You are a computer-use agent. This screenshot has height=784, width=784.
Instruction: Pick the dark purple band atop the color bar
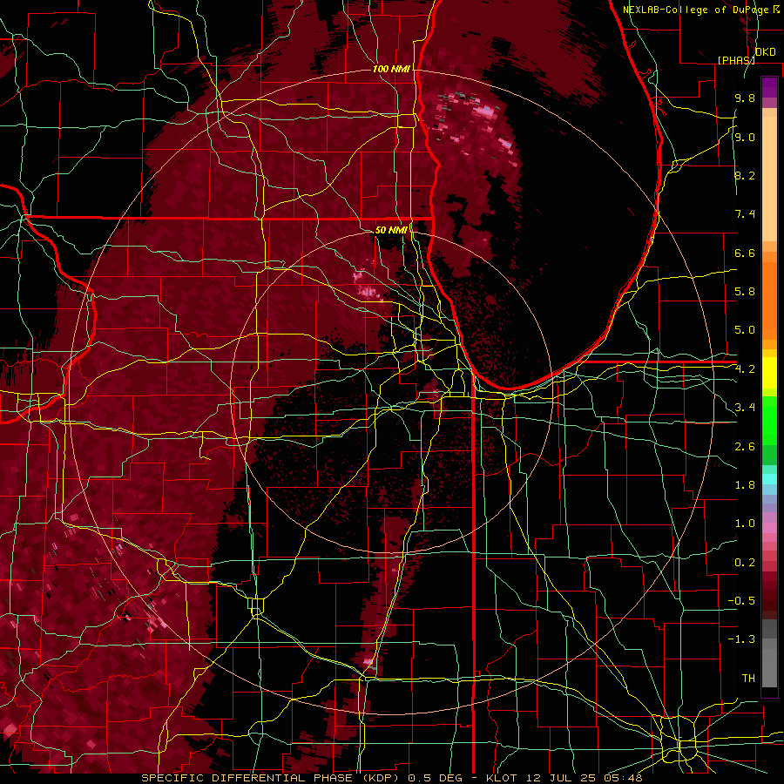coord(769,87)
